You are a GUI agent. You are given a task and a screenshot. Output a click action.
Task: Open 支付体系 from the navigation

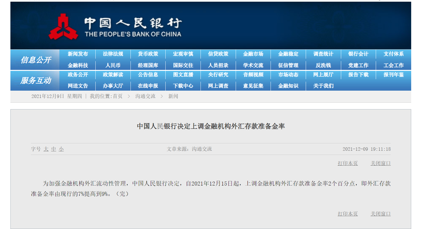point(393,54)
